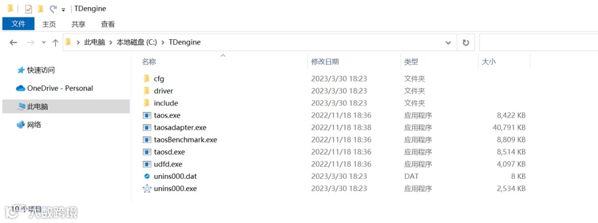598x223 pixels.
Task: Click the New Folder quick access icon
Action: coord(41,9)
